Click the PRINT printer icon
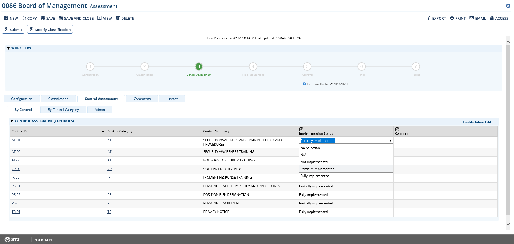The width and height of the screenshot is (514, 244). click(452, 18)
